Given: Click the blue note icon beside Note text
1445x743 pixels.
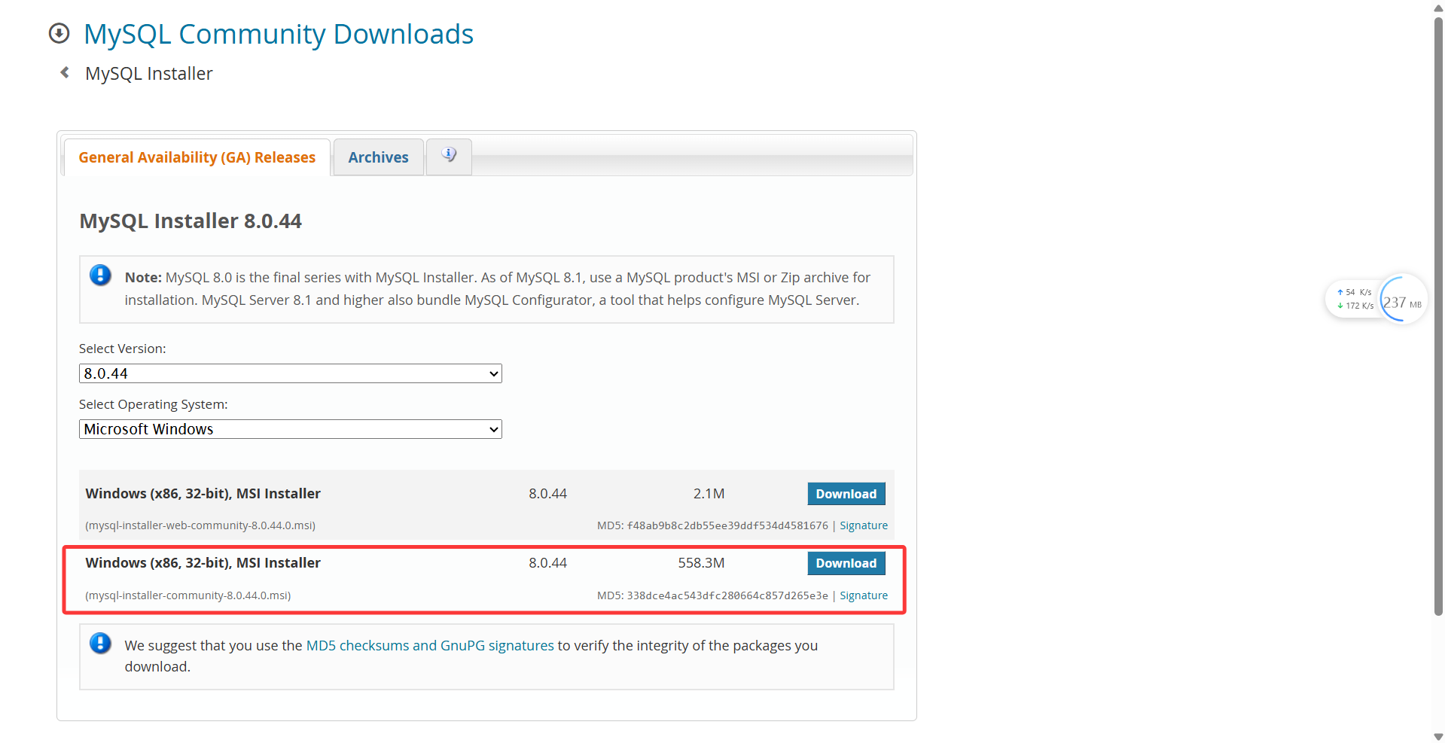Looking at the screenshot, I should coord(100,276).
